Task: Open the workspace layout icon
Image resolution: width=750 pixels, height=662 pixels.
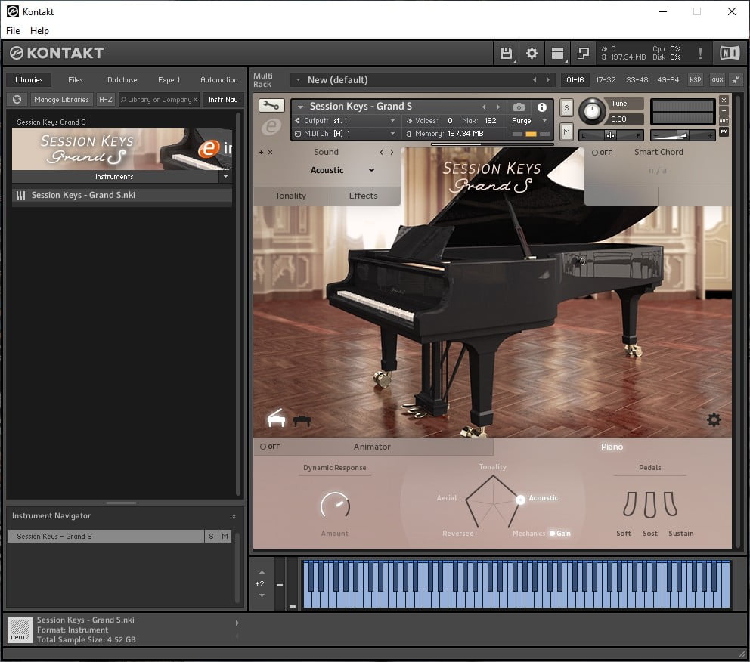Action: [x=557, y=53]
